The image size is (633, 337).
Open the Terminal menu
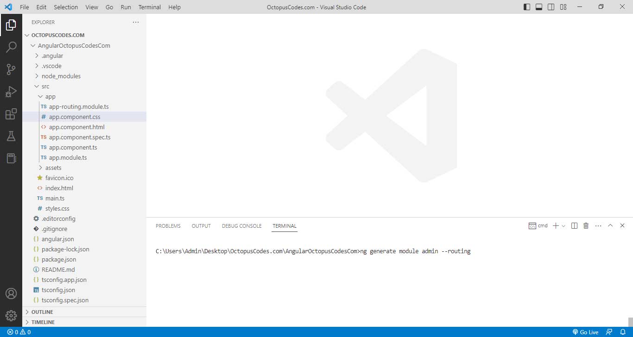pyautogui.click(x=149, y=7)
